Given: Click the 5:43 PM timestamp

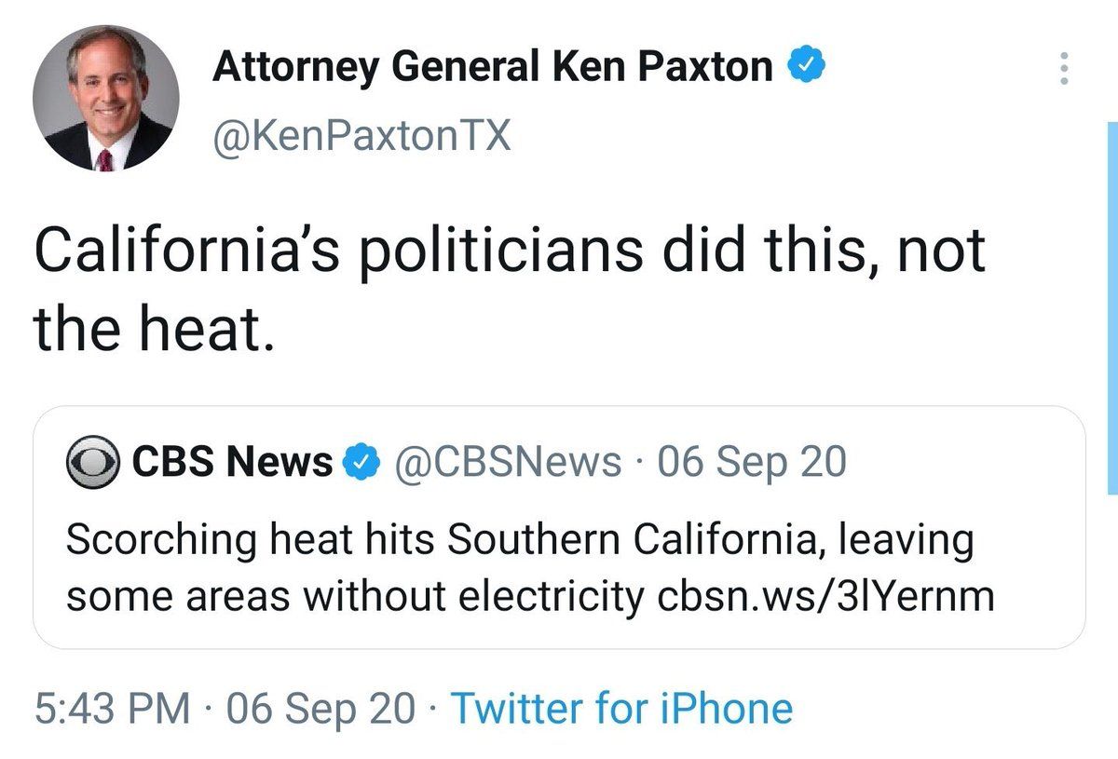Looking at the screenshot, I should click(111, 709).
